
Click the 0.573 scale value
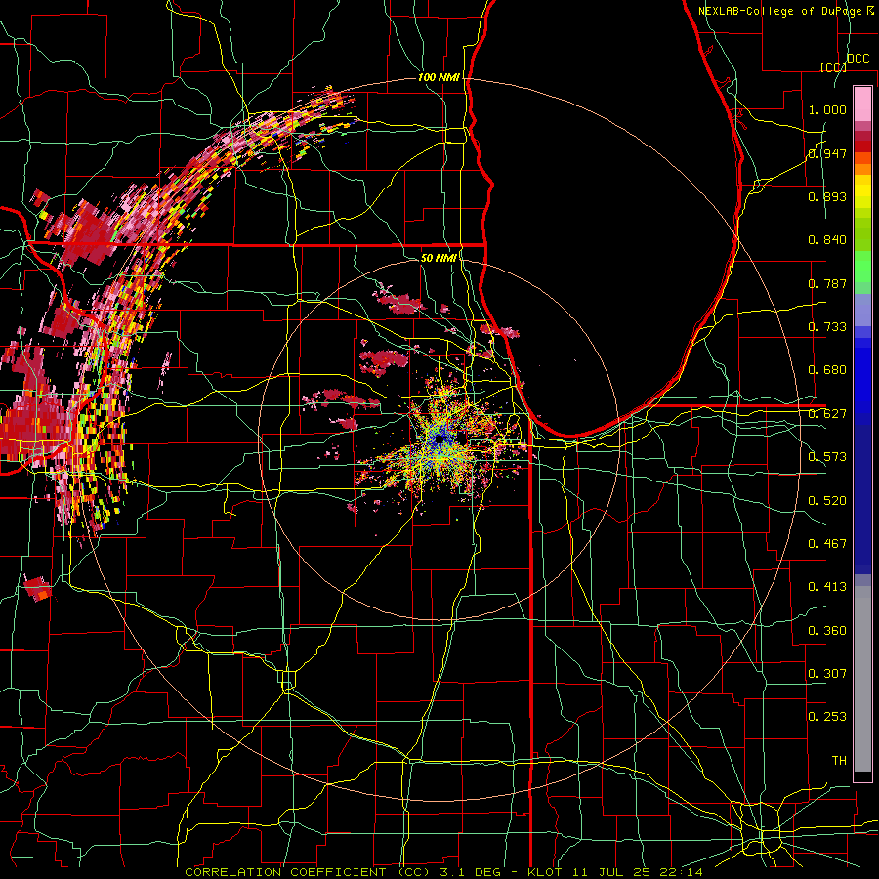pos(827,457)
